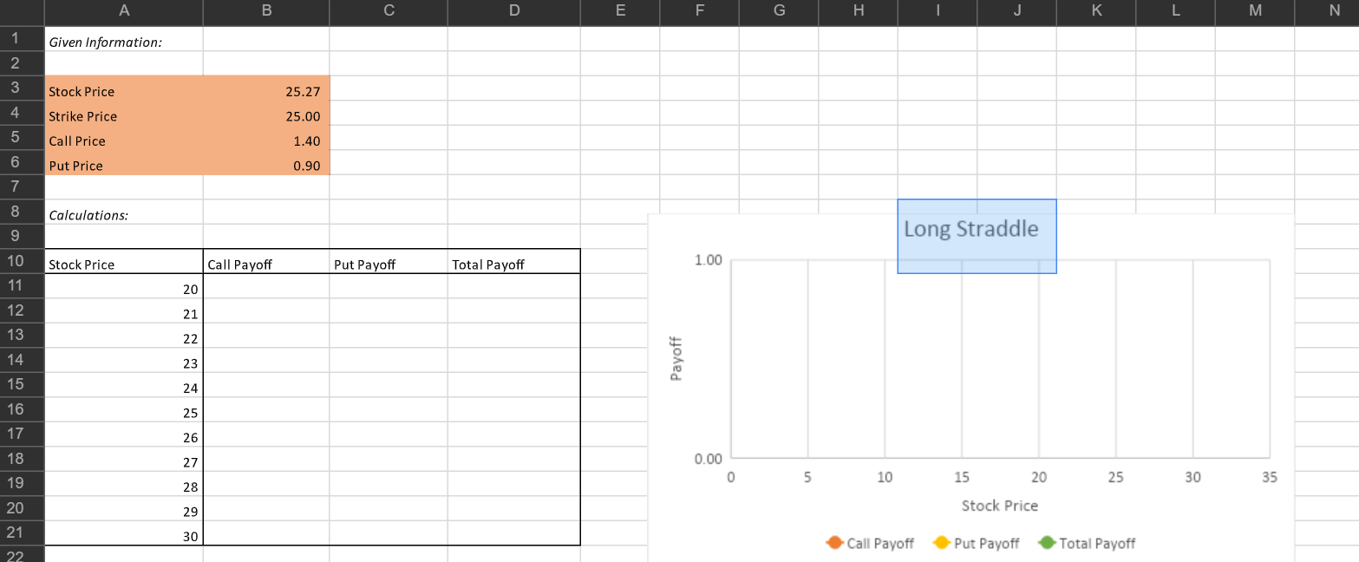Select the Stock Price value 25.27
Image resolution: width=1359 pixels, height=562 pixels.
click(x=304, y=91)
